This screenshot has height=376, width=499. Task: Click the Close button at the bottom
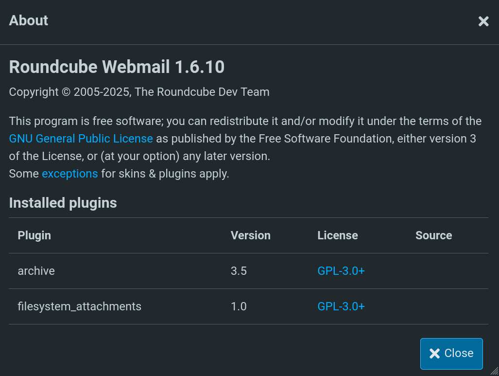point(451,354)
